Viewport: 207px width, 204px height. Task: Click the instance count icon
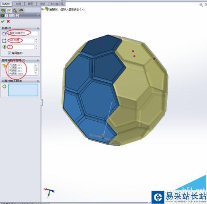click(4, 47)
